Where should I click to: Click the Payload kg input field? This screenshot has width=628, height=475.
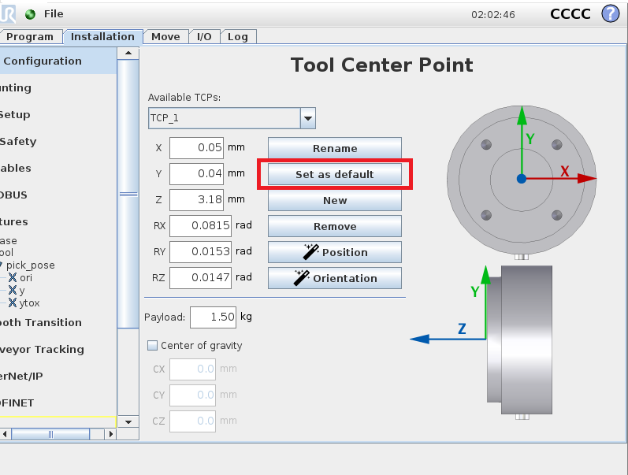tap(213, 317)
